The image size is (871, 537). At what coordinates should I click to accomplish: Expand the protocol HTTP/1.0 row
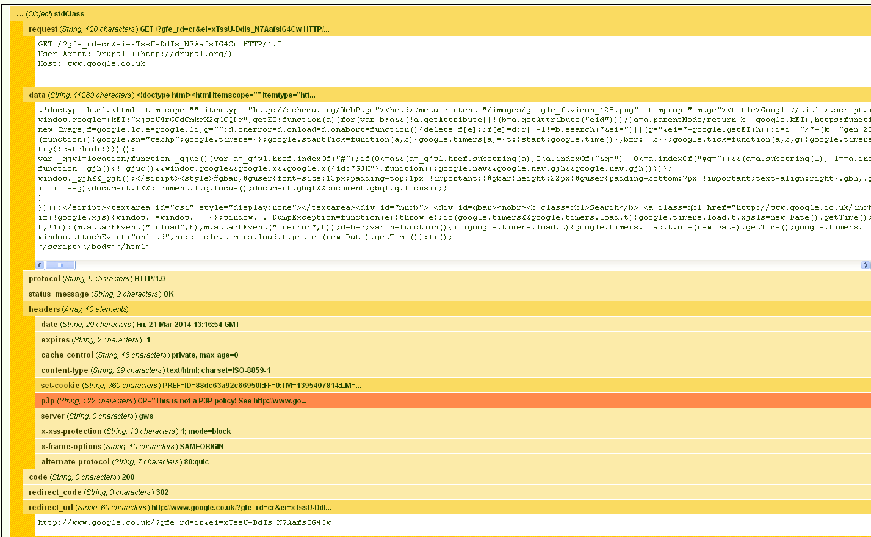447,278
